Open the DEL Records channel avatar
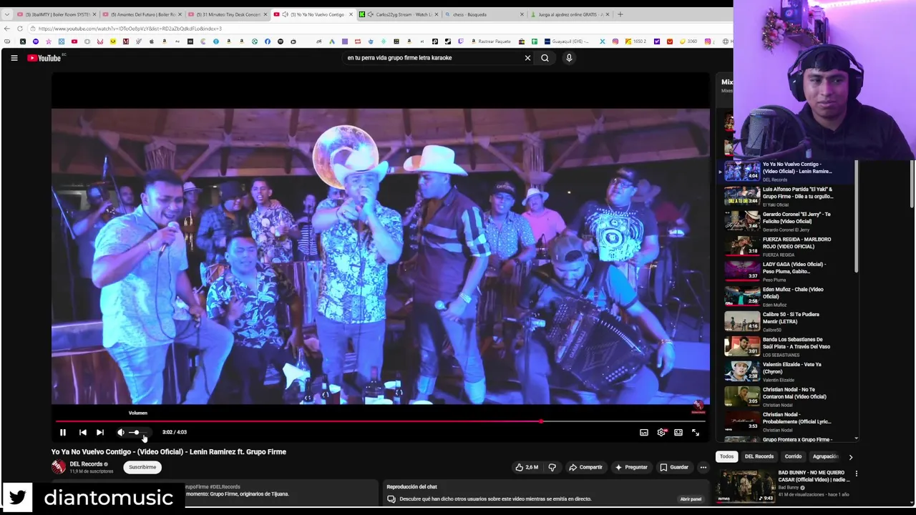This screenshot has width=916, height=515. pos(59,467)
